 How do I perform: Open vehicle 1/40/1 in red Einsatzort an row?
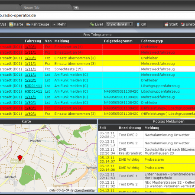pos(30,108)
